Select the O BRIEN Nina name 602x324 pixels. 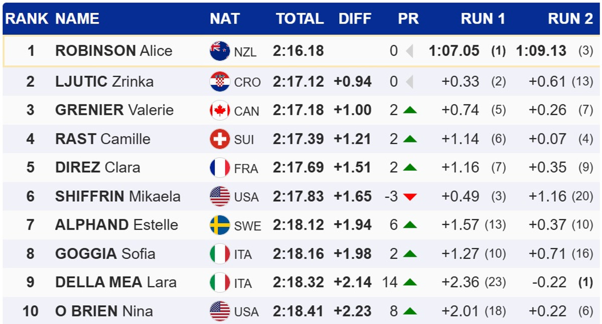[104, 311]
